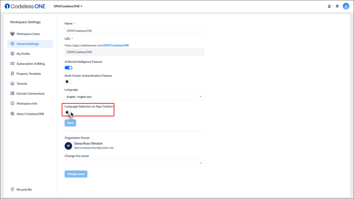Click the Domain Connections server icon
This screenshot has height=199, width=354.
12,93
